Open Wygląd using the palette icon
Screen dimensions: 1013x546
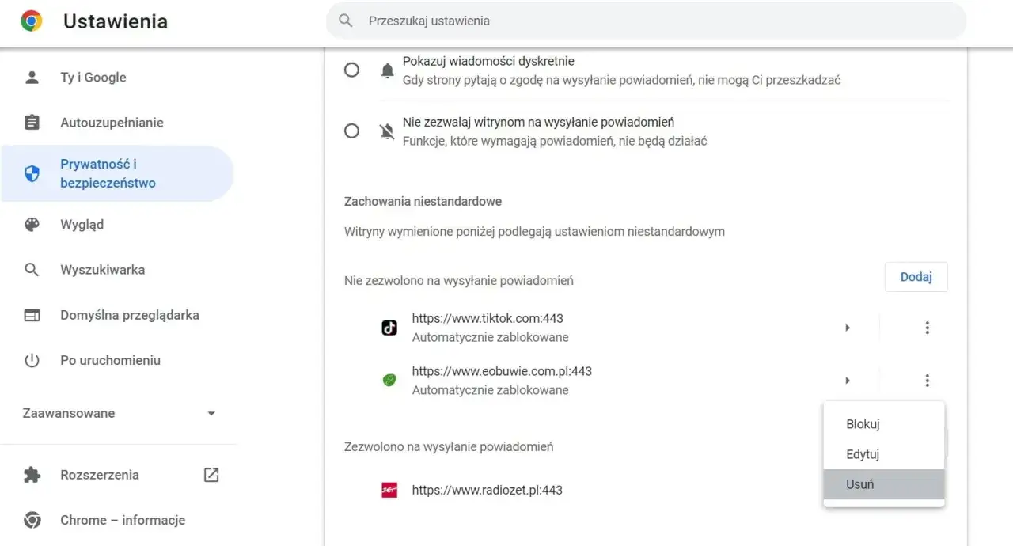[x=32, y=224]
